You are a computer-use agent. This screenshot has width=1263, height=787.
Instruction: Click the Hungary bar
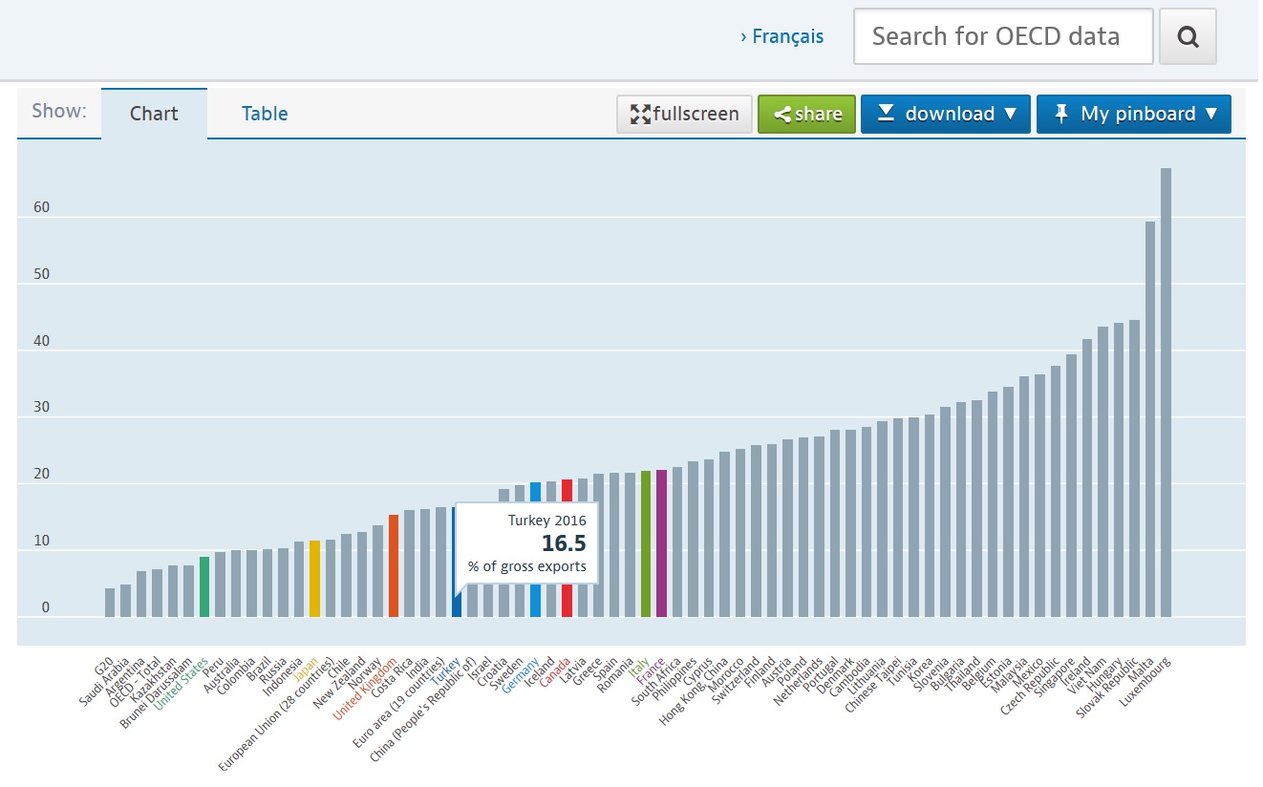pyautogui.click(x=1119, y=470)
